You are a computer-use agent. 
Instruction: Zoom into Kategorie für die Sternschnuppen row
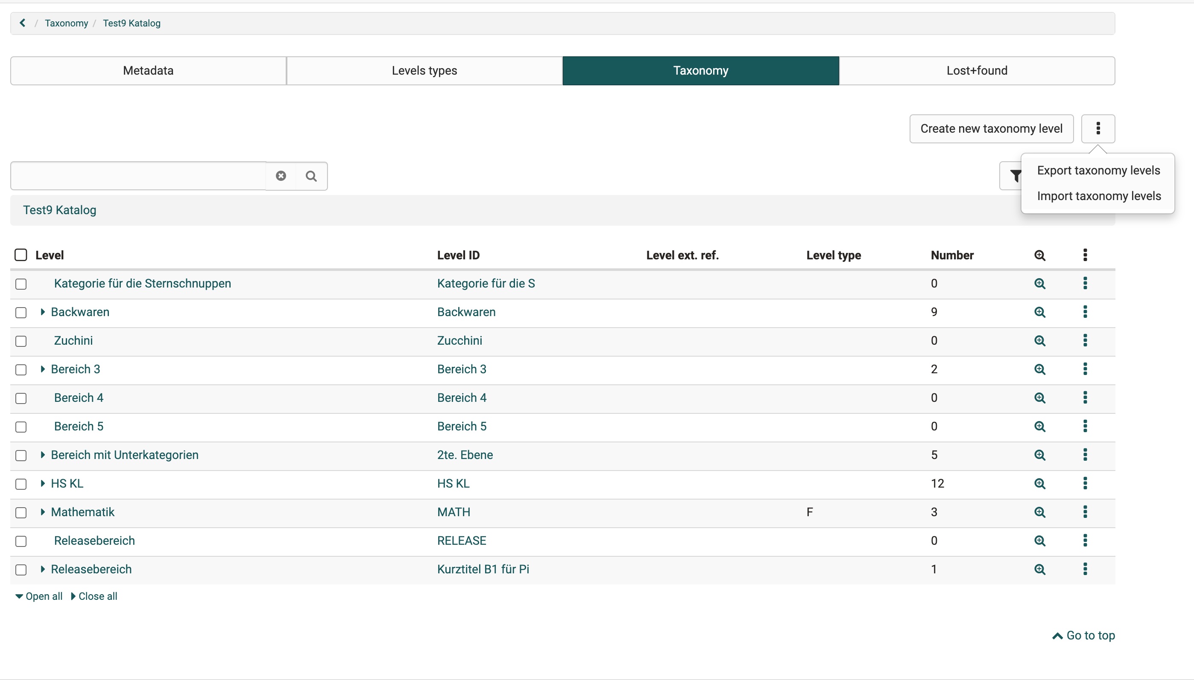tap(1040, 284)
